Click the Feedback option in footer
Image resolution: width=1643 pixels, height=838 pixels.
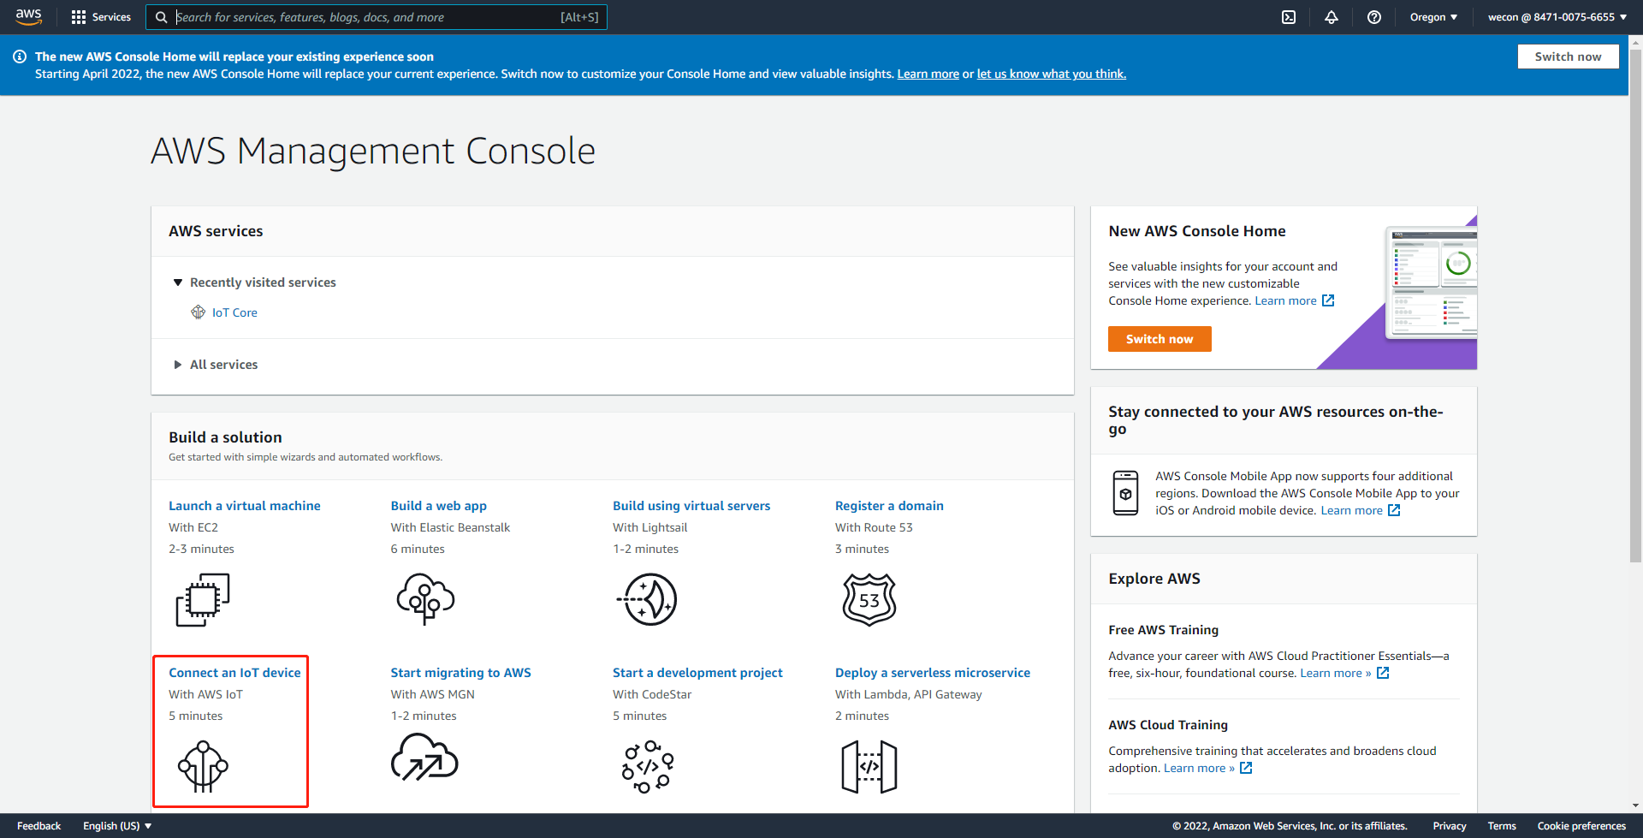tap(39, 826)
